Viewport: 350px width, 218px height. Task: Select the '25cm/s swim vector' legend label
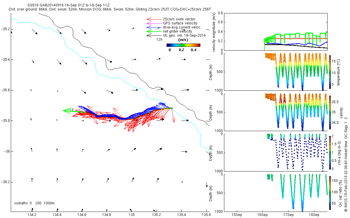(x=179, y=19)
